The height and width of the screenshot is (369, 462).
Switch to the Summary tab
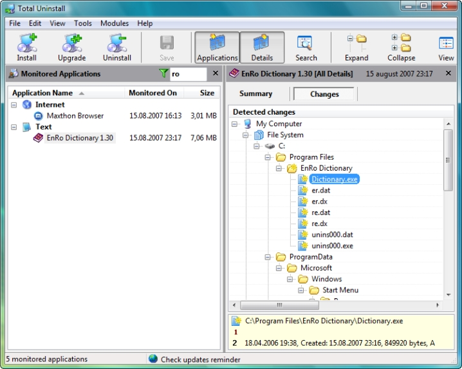255,94
